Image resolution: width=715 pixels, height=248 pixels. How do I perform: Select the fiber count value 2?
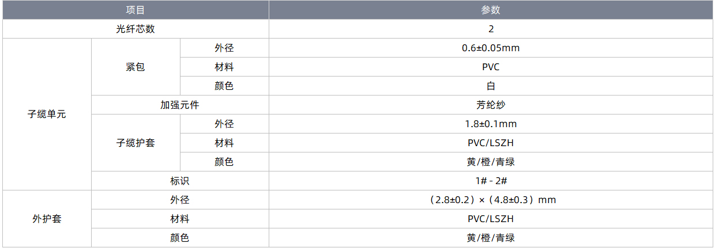491,29
